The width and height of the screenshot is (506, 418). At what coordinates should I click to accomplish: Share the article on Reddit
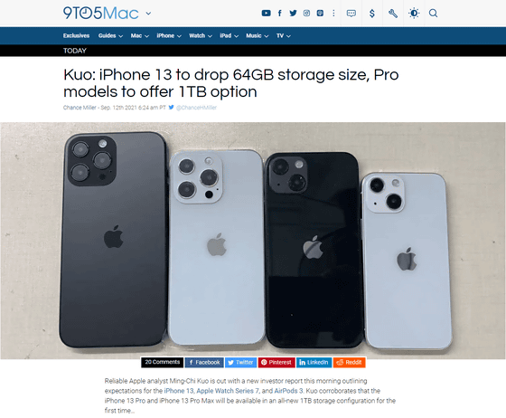click(x=349, y=363)
